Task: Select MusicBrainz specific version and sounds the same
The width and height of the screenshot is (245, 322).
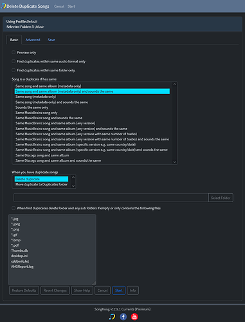Action: 92,150
